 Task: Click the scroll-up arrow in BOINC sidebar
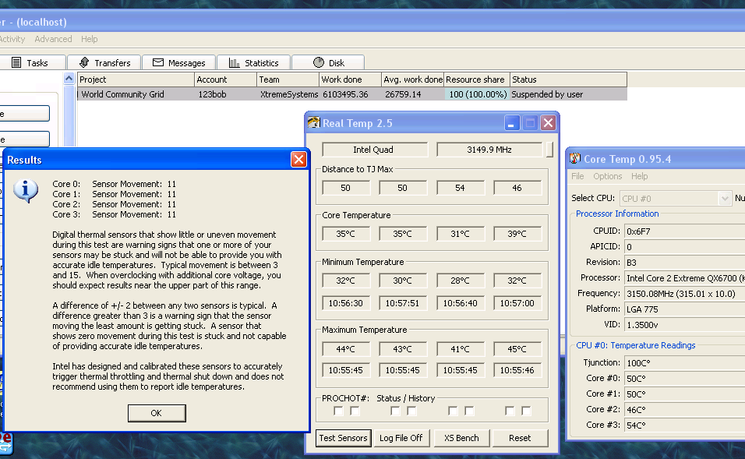[x=69, y=79]
